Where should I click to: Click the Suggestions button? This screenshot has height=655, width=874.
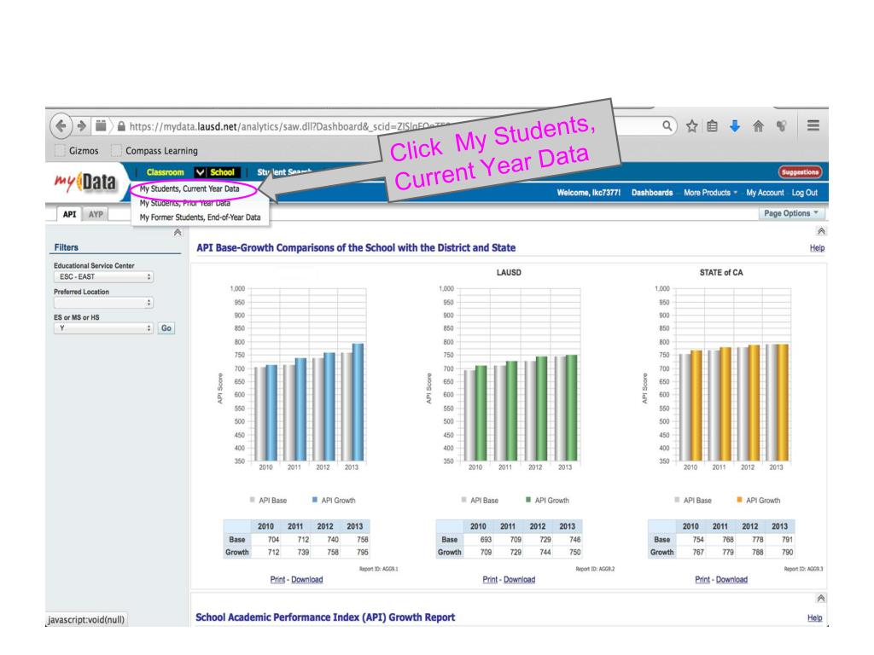coord(800,172)
